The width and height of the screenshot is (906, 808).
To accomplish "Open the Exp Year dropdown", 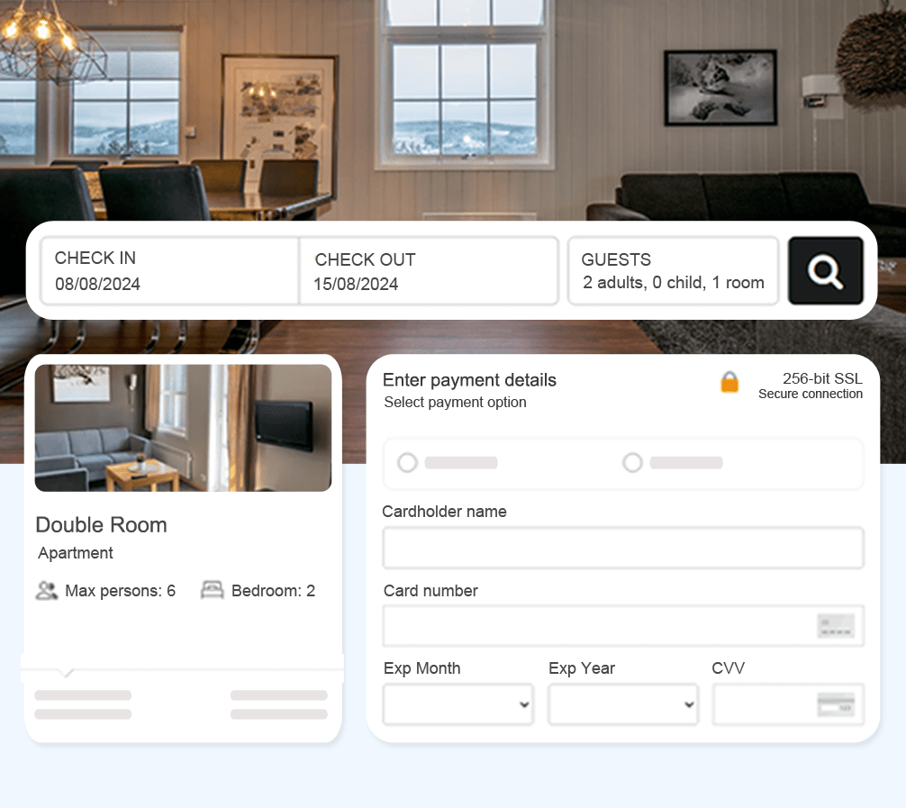I will pyautogui.click(x=623, y=704).
